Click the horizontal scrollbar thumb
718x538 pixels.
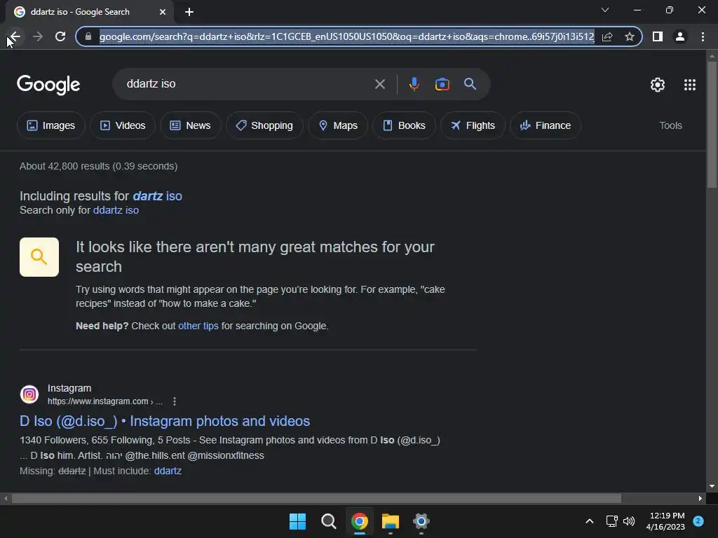point(316,498)
